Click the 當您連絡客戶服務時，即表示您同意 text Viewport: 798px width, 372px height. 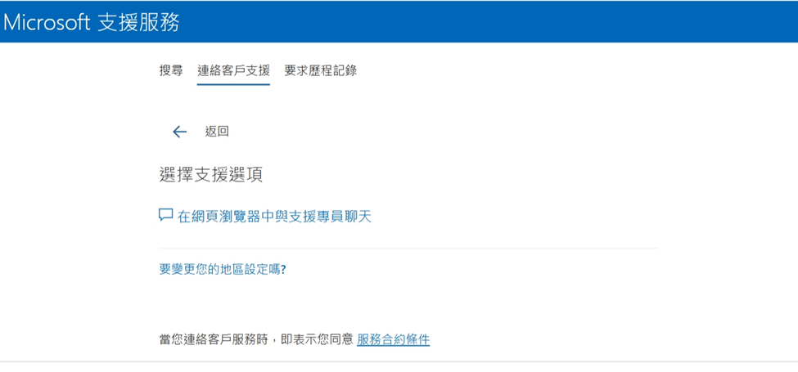pos(256,339)
